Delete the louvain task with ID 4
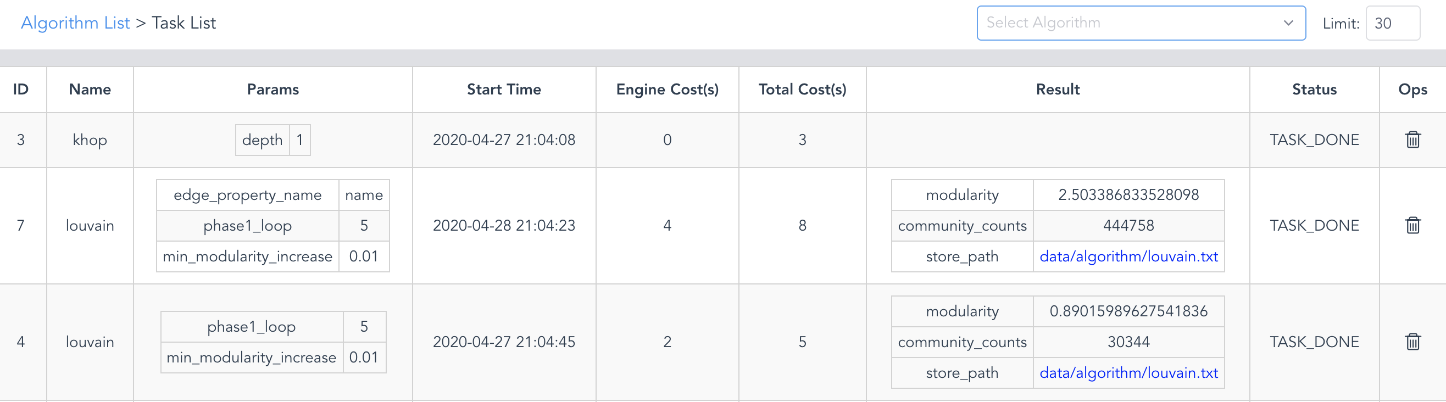This screenshot has width=1446, height=402. click(x=1412, y=342)
